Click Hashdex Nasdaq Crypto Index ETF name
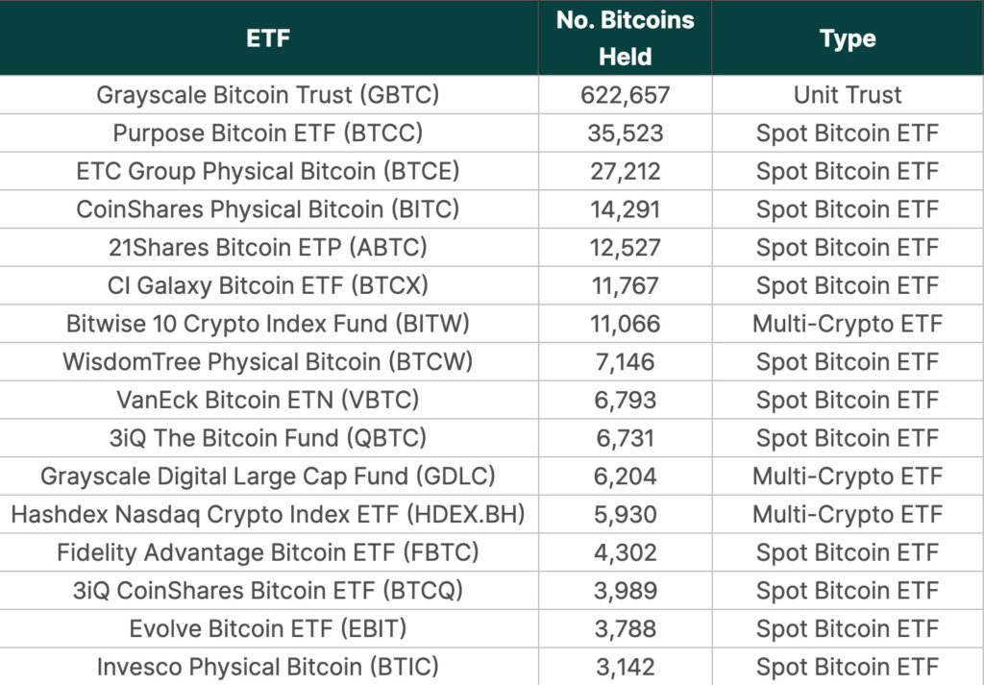 (268, 514)
